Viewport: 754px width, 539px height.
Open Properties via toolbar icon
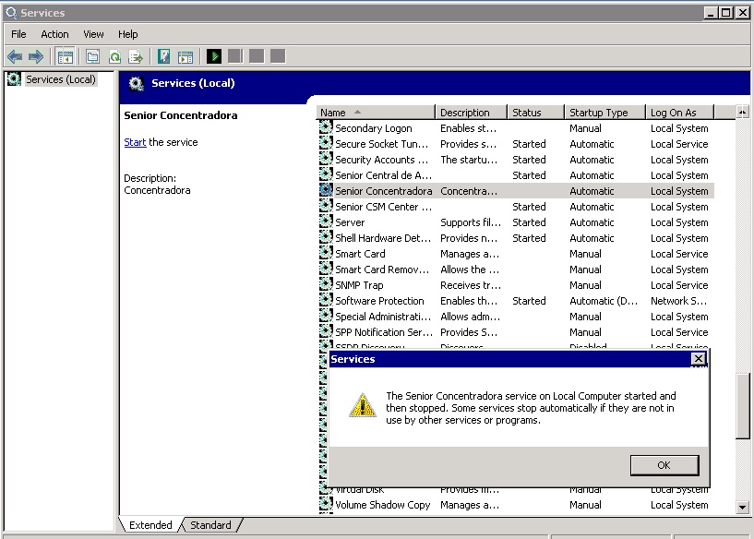point(92,56)
